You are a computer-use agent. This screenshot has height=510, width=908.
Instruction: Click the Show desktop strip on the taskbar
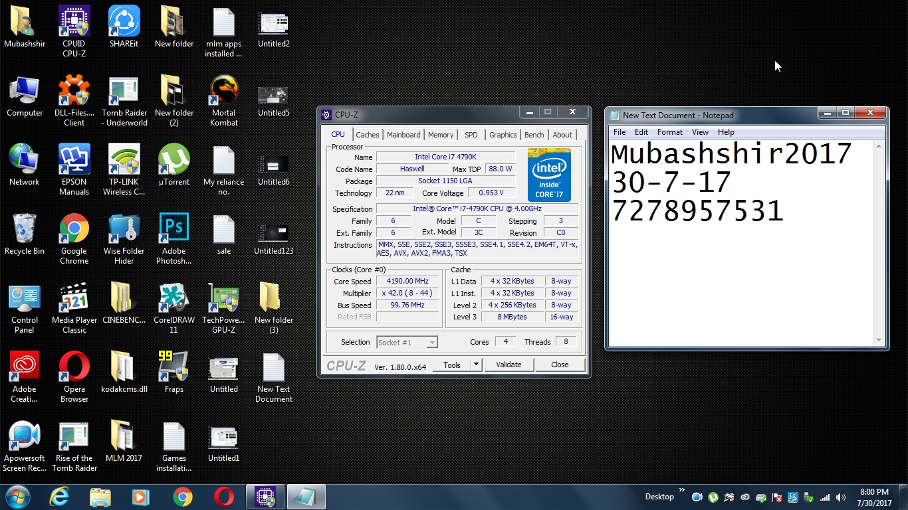click(903, 497)
